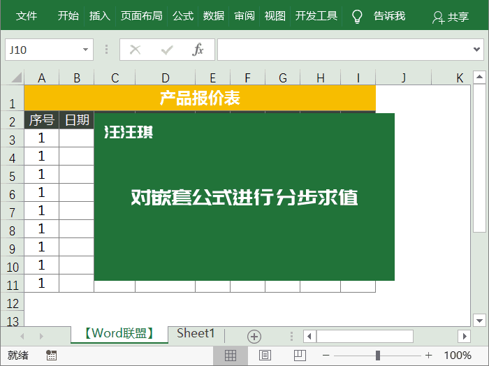The image size is (489, 366).
Task: Click the zoom slider handle
Action: 378,355
